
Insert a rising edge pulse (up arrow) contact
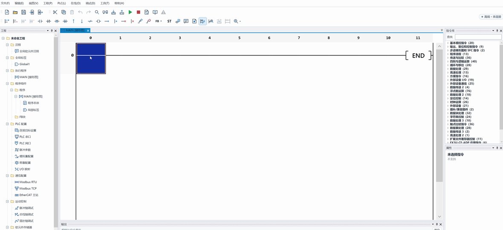pyautogui.click(x=73, y=21)
